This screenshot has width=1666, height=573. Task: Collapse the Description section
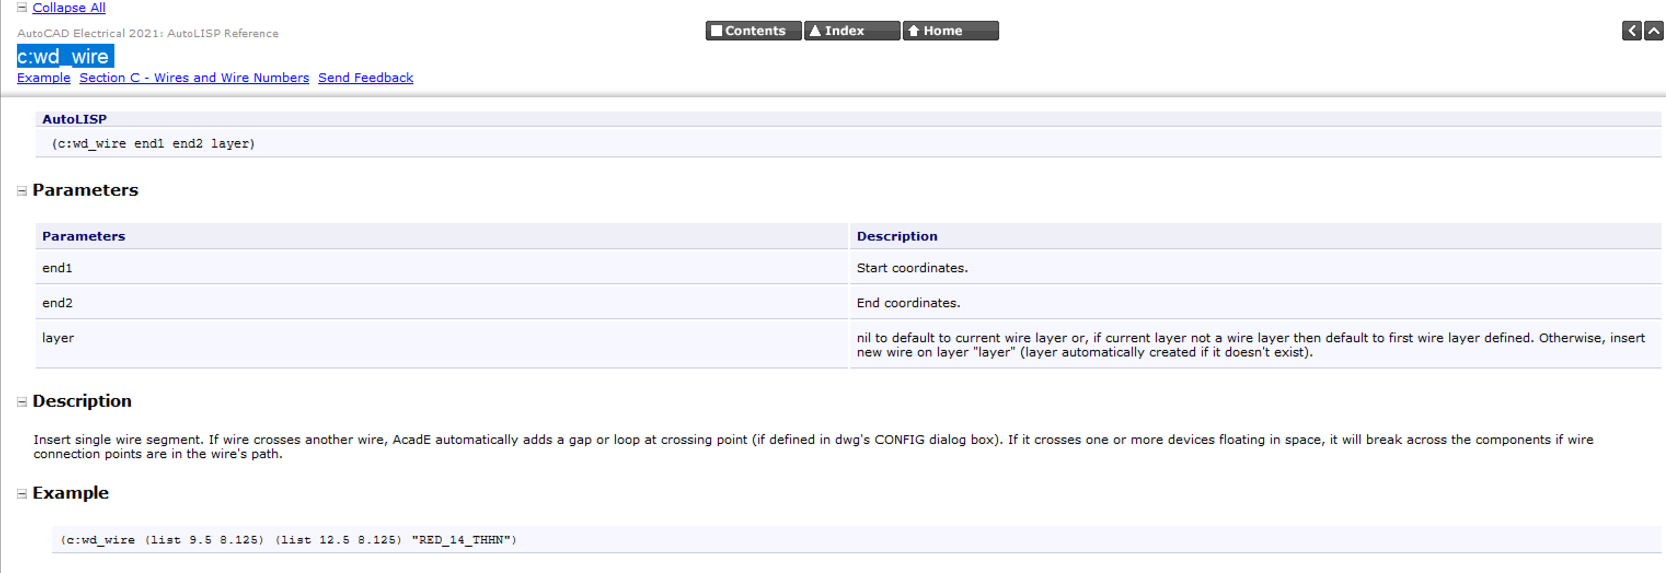[22, 402]
